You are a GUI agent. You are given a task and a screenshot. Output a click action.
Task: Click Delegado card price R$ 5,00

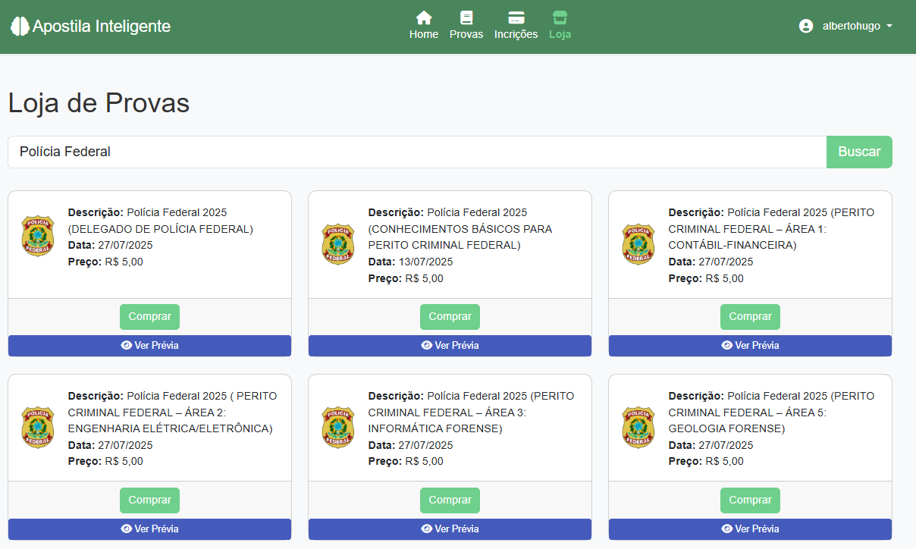(x=124, y=262)
